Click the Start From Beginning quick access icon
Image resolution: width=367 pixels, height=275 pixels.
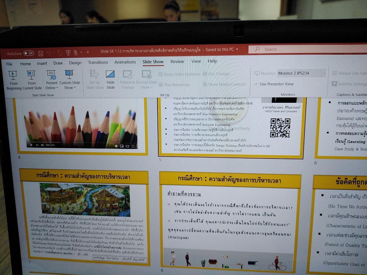coord(68,53)
